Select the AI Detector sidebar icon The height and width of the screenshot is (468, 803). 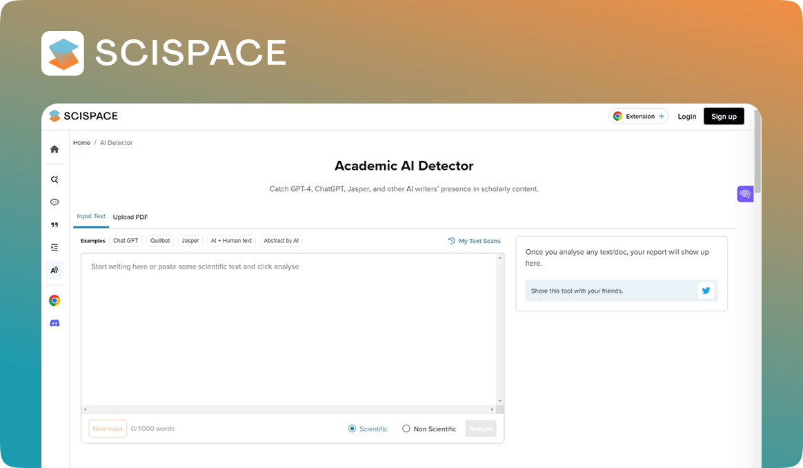[x=54, y=270]
